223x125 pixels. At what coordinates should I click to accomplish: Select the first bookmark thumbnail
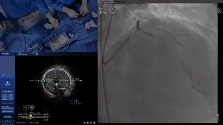(25, 108)
